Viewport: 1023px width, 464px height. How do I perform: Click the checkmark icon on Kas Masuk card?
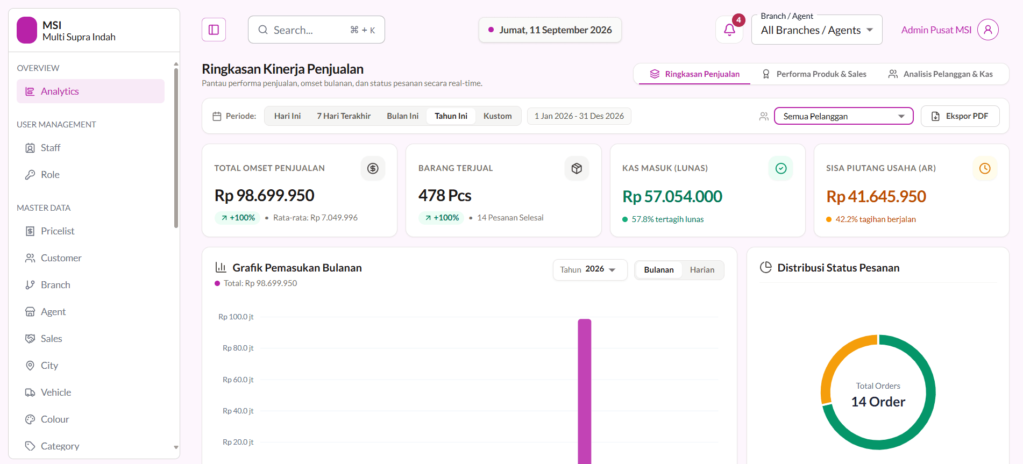point(781,168)
